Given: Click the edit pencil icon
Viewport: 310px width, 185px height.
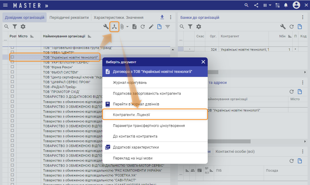Looking at the screenshot, I should [151, 27].
